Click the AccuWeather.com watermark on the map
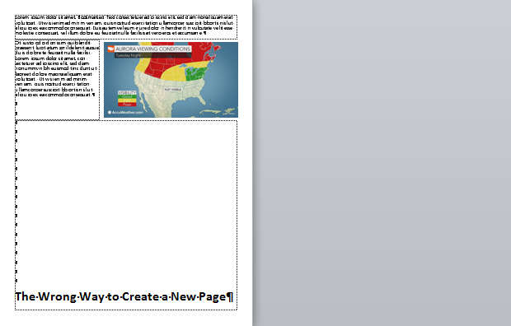The image size is (511, 326). 125,112
